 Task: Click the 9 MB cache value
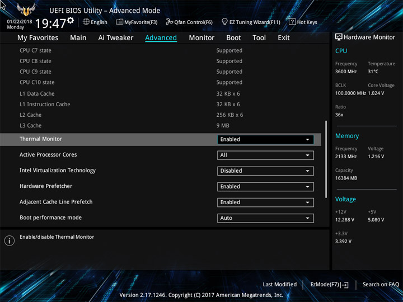click(x=223, y=126)
